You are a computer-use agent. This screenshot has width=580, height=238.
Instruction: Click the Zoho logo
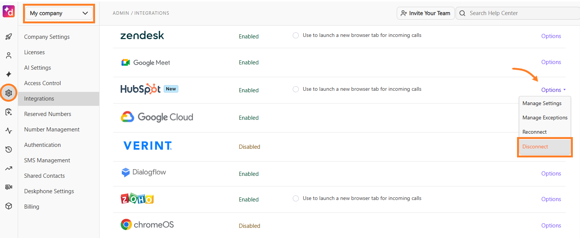(x=137, y=199)
